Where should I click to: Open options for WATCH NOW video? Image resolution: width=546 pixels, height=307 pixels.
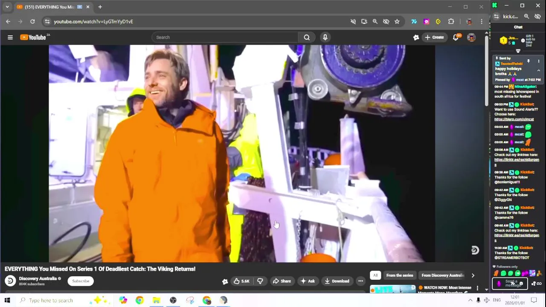tap(477, 289)
